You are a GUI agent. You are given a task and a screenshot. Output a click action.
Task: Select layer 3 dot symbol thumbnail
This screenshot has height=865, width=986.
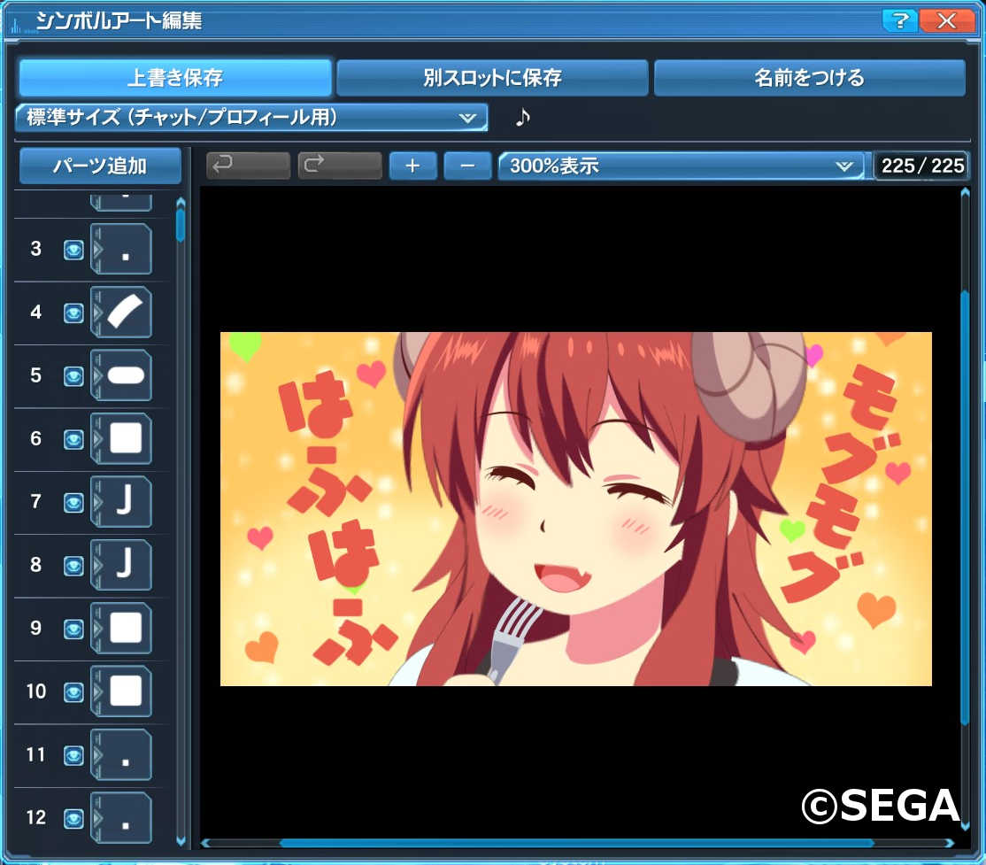121,249
